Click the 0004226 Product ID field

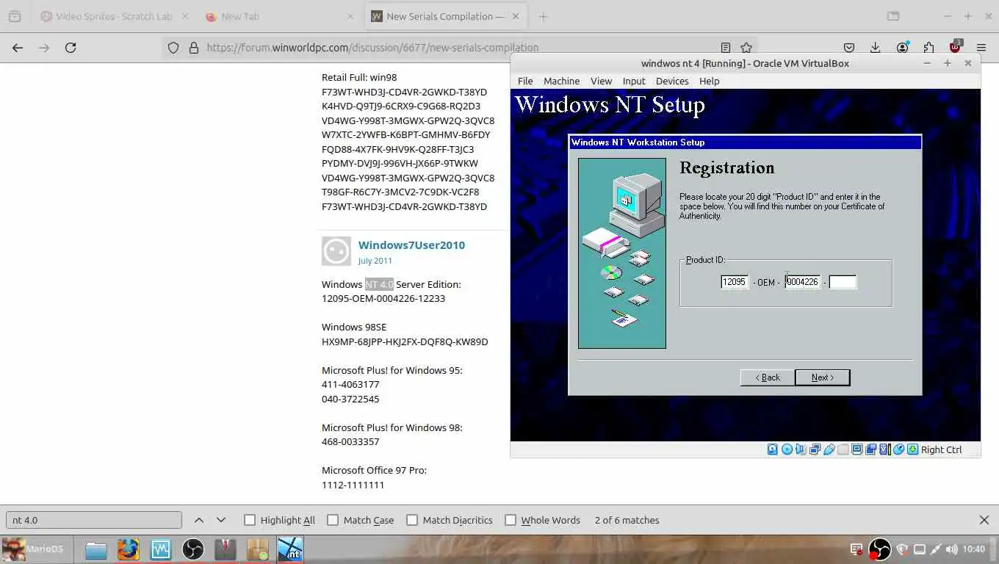coord(803,282)
